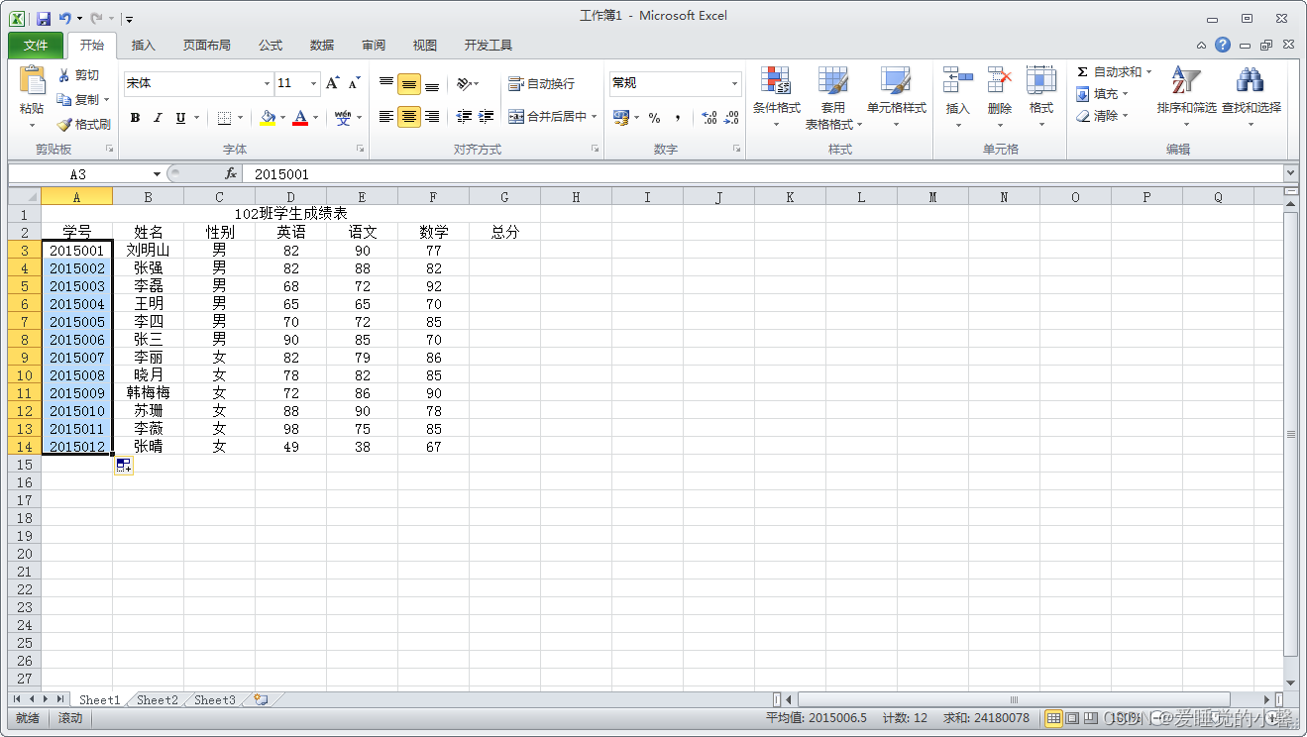Open Microsoft Excel Help question mark
Viewport: 1307px width, 737px height.
coord(1223,45)
